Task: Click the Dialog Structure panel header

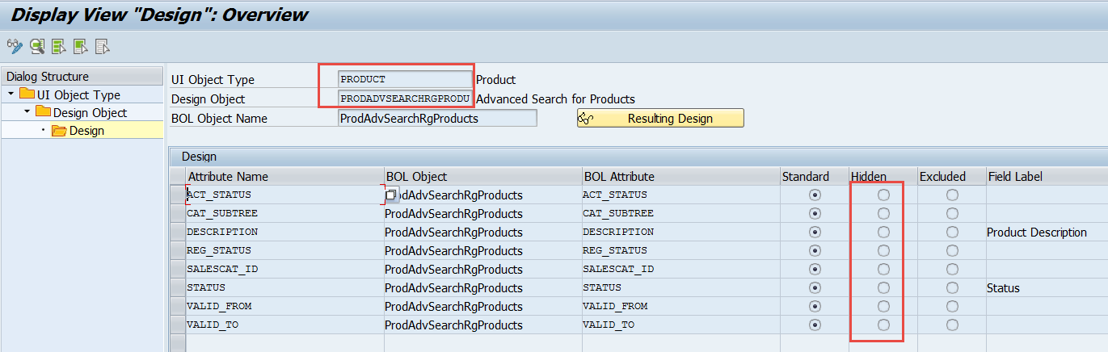Action: click(82, 77)
